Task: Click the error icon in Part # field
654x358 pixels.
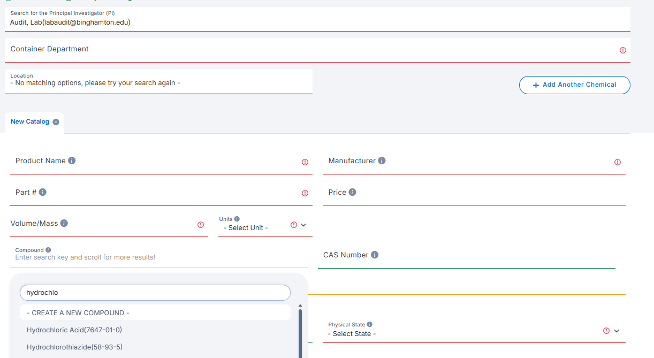Action: (305, 193)
